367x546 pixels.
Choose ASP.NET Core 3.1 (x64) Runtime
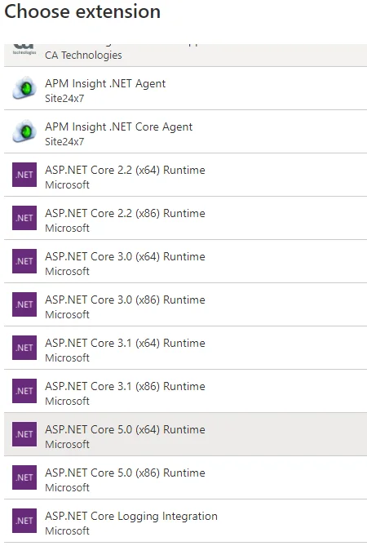point(185,348)
